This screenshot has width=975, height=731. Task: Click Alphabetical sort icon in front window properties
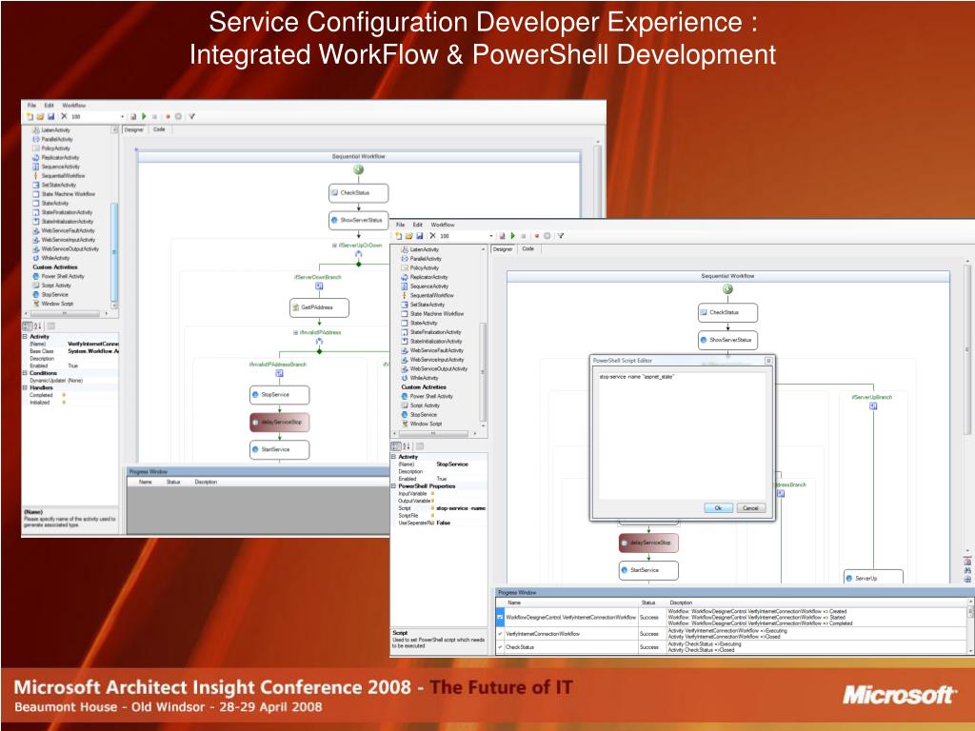click(x=407, y=446)
